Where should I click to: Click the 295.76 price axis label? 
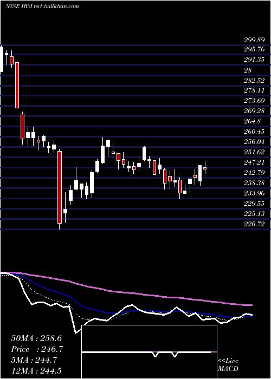pyautogui.click(x=254, y=49)
